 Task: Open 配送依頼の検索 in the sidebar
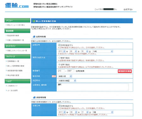pyautogui.click(x=13, y=36)
